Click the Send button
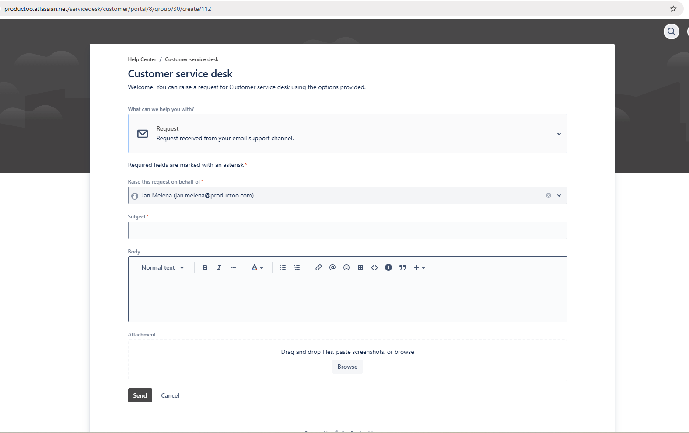689x433 pixels. click(x=140, y=395)
